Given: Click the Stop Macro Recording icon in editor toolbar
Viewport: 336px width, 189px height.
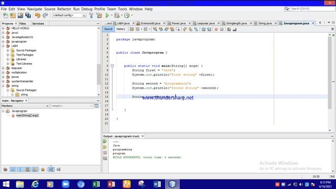Looking at the screenshot, I should coord(222,29).
